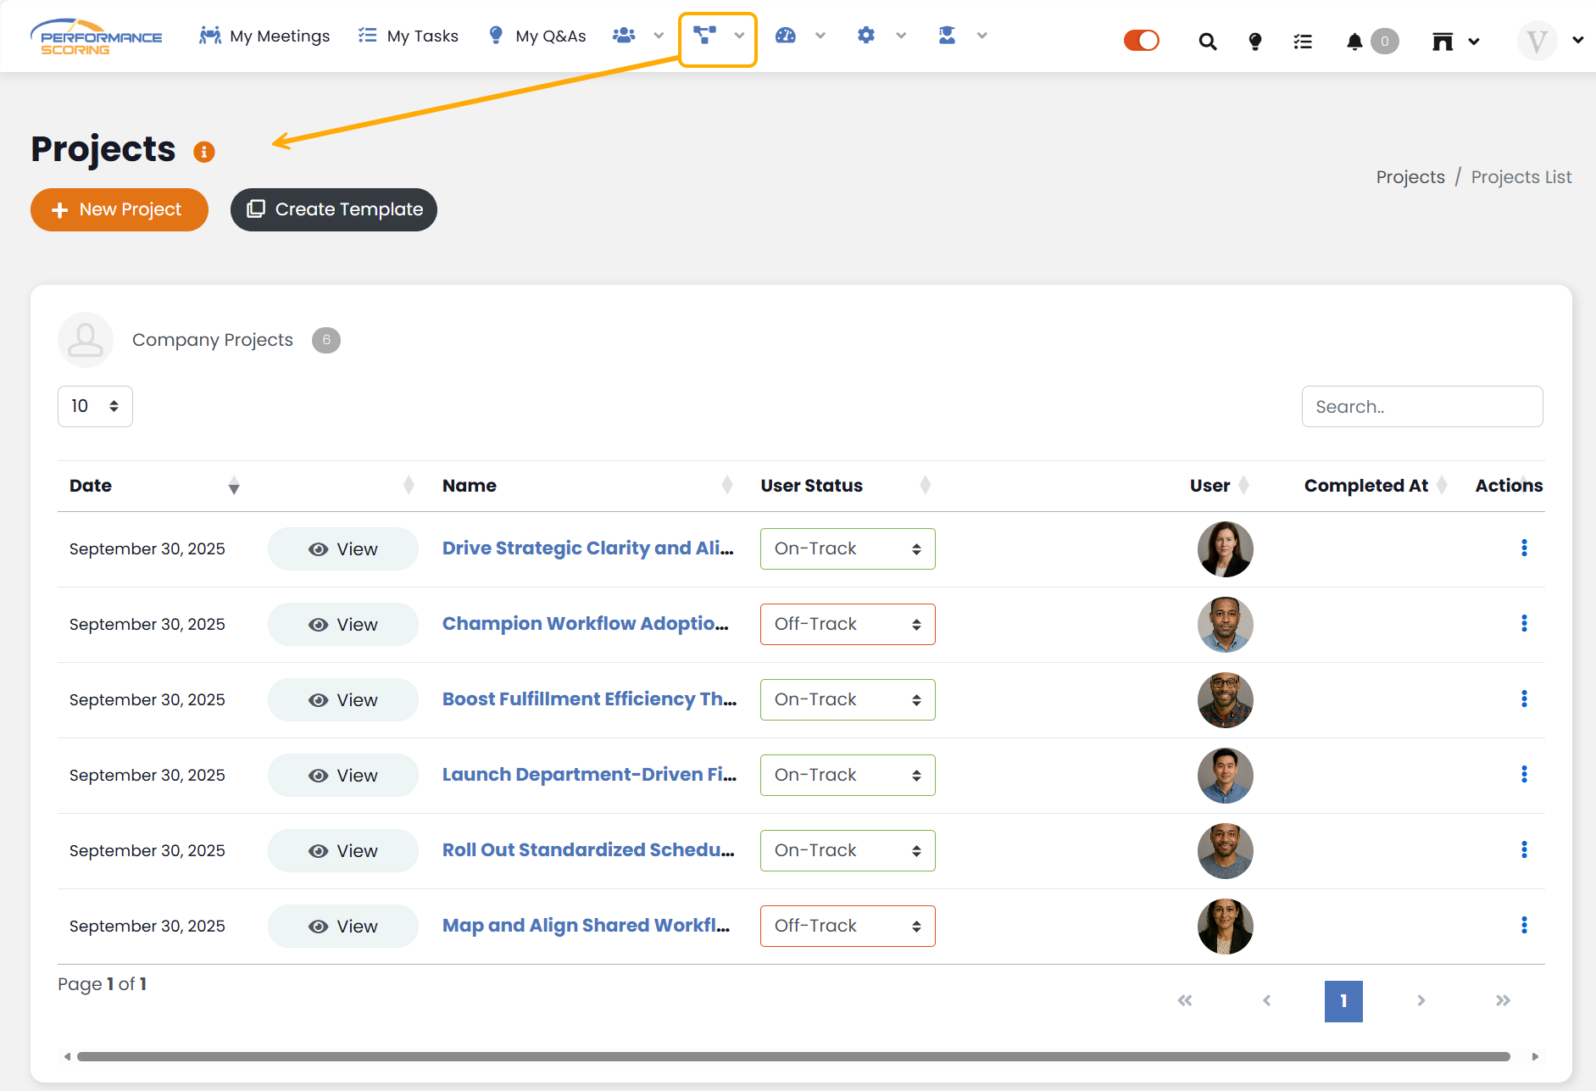Sort the table by Date column
The width and height of the screenshot is (1596, 1091).
pyautogui.click(x=234, y=486)
